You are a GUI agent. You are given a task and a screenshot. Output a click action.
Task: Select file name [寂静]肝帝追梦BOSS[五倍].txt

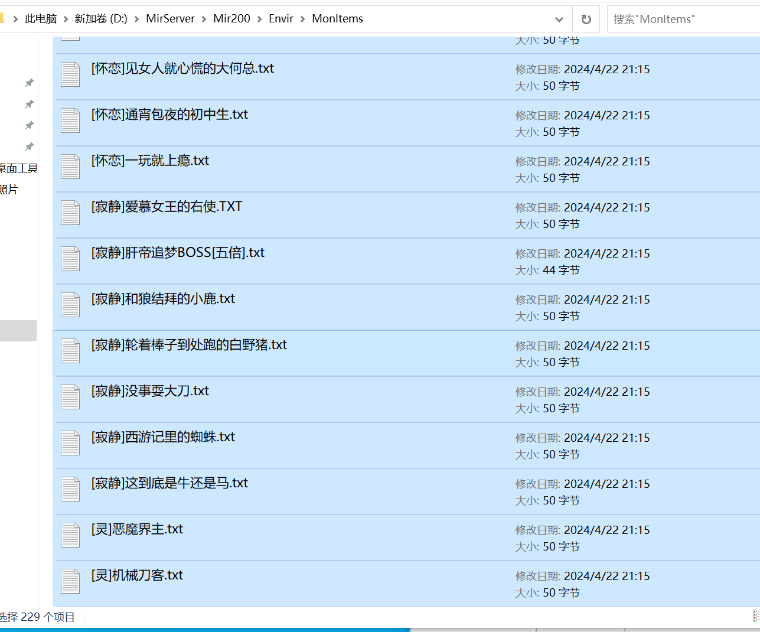pyautogui.click(x=178, y=253)
